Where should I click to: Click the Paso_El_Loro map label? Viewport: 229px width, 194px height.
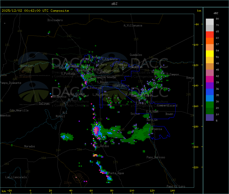(x=176, y=186)
